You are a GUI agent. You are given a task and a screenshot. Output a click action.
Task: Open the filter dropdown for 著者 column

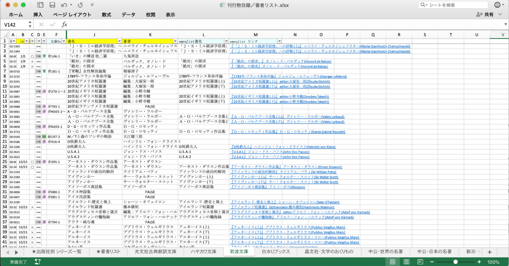pyautogui.click(x=175, y=41)
